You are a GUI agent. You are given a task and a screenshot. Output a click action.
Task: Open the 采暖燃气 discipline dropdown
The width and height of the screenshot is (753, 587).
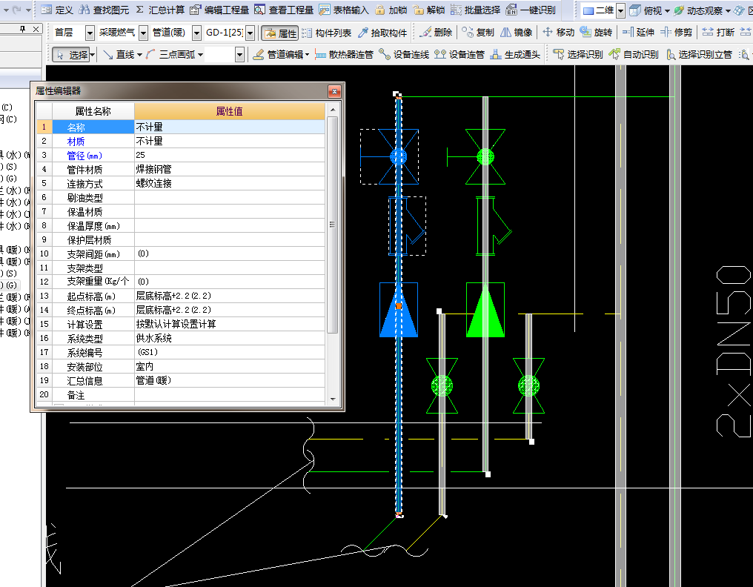tap(143, 33)
